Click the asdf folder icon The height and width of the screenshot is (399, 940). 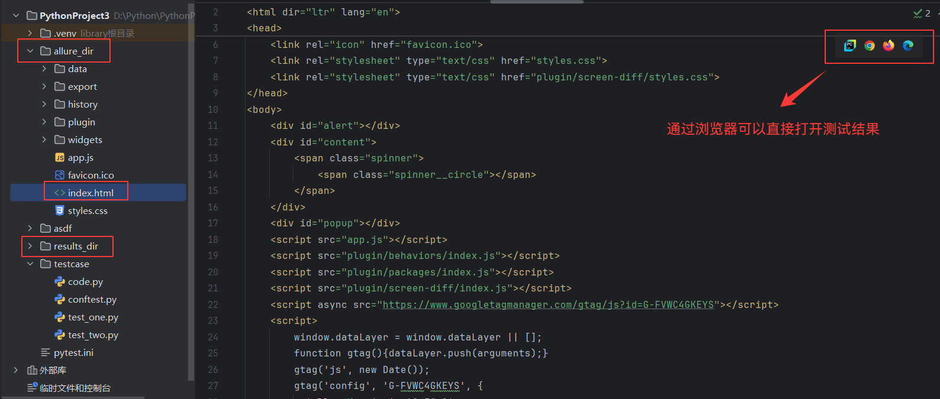click(x=46, y=228)
